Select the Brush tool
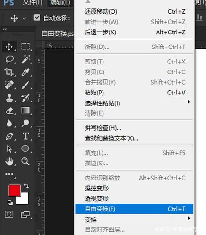206x235 pixels. (x=25, y=85)
